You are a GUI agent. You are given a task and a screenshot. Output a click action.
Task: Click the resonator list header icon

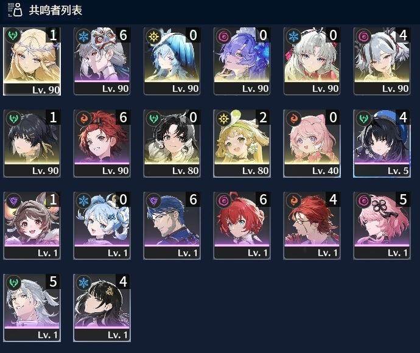[x=15, y=10]
